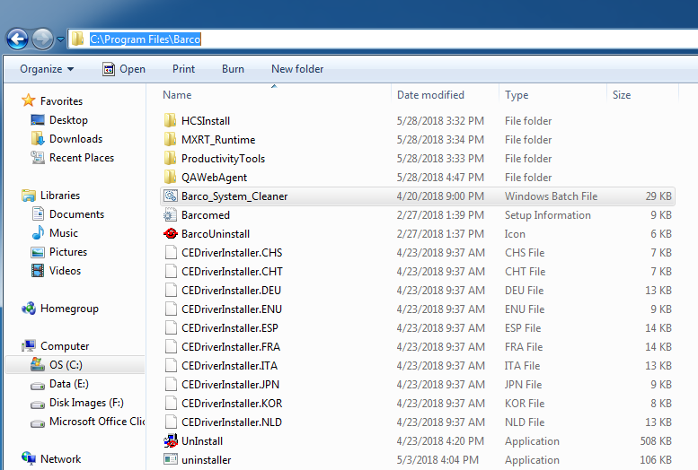Click the Burn toolbar command

pyautogui.click(x=233, y=69)
